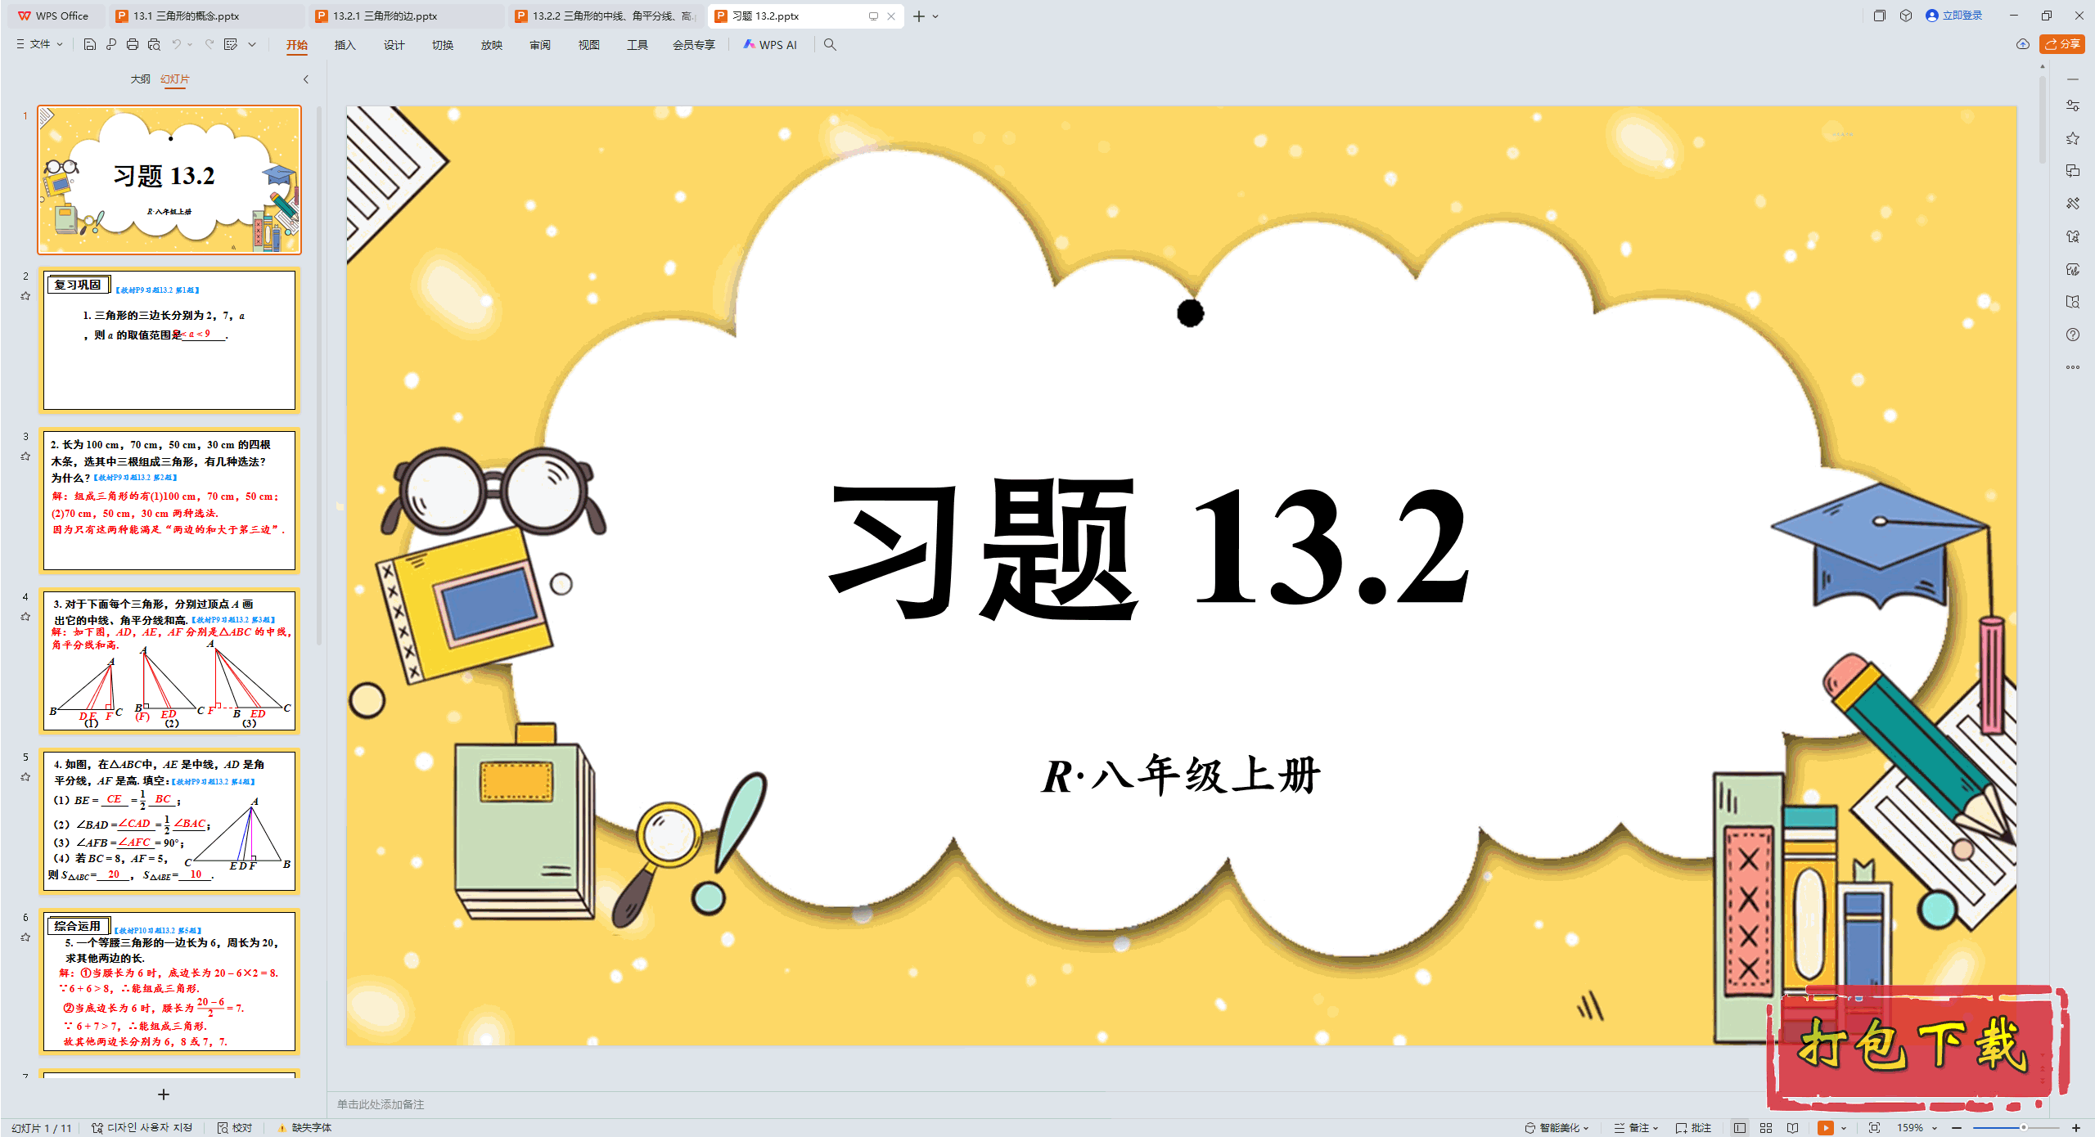Start slideshow with orange play button
Image resolution: width=2095 pixels, height=1137 pixels.
[1825, 1127]
